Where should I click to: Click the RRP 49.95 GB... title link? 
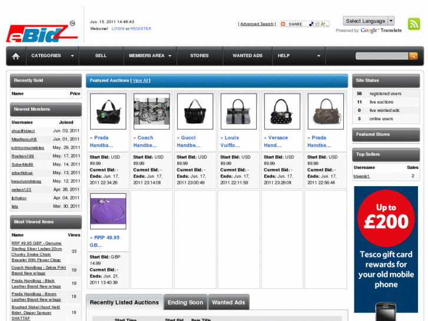click(x=105, y=241)
